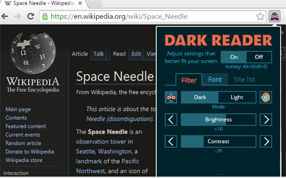Open the Wikipedia store link
The height and width of the screenshot is (178, 286).
coord(24,160)
